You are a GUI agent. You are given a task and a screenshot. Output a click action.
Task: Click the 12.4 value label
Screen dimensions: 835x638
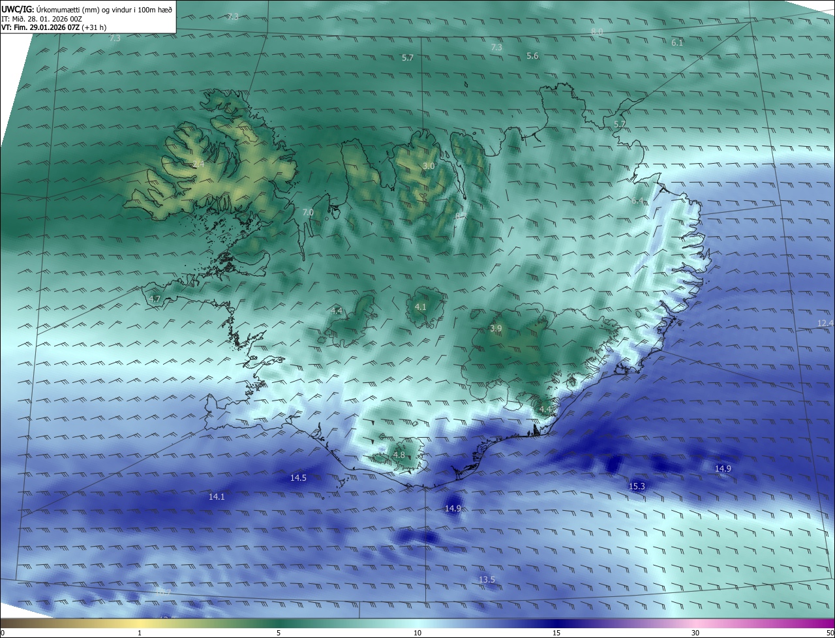click(825, 323)
